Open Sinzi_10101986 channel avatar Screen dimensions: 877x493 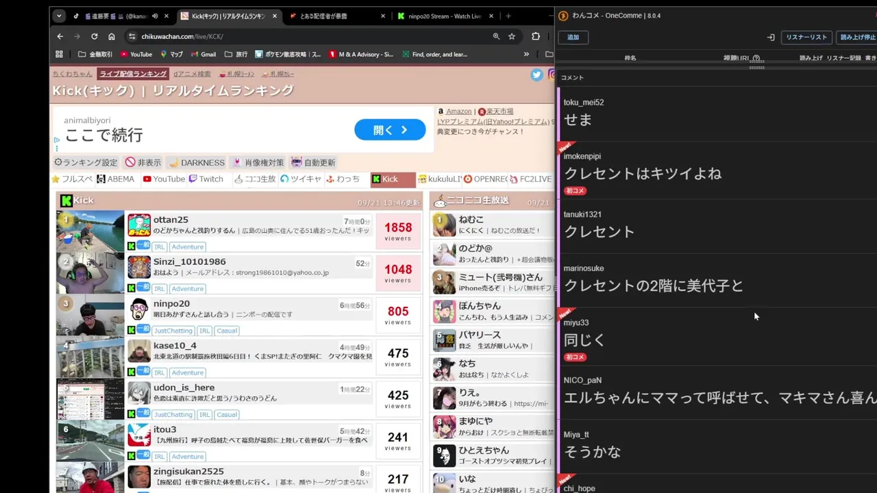click(x=139, y=267)
